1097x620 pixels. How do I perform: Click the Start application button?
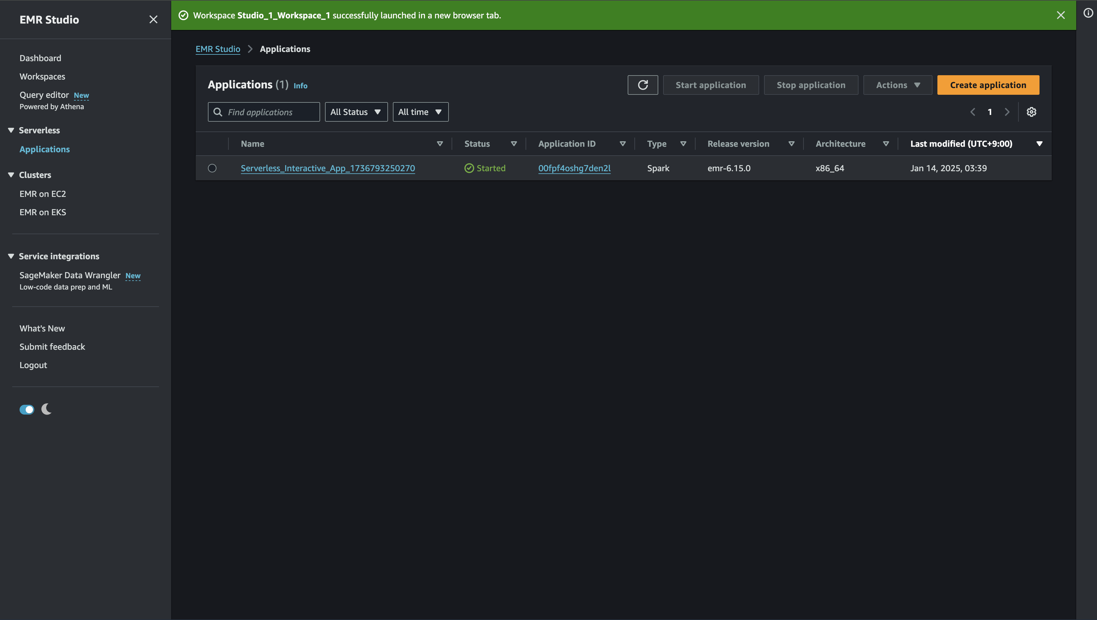pos(711,85)
